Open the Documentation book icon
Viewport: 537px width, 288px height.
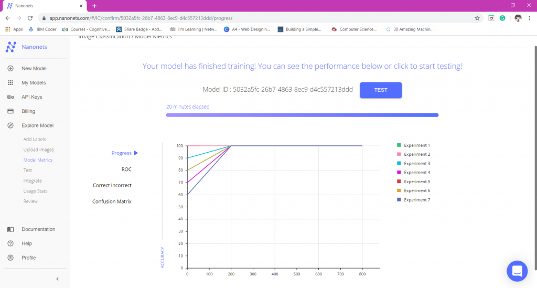[x=10, y=229]
